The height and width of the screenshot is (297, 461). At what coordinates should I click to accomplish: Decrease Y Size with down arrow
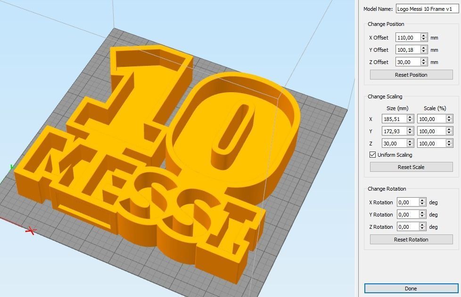tap(410, 133)
